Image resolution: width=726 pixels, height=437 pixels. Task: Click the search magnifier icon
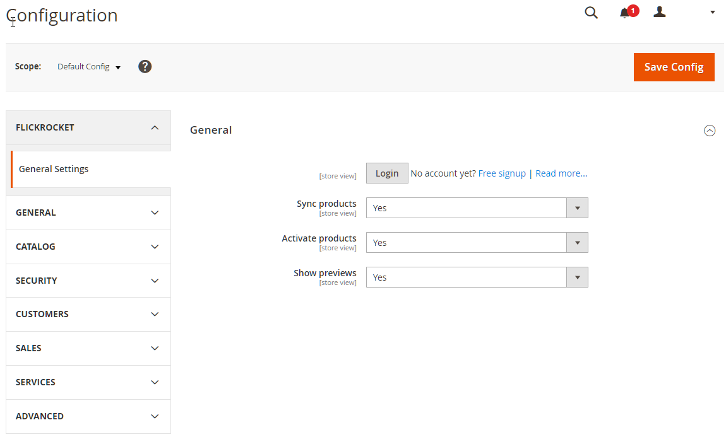591,13
